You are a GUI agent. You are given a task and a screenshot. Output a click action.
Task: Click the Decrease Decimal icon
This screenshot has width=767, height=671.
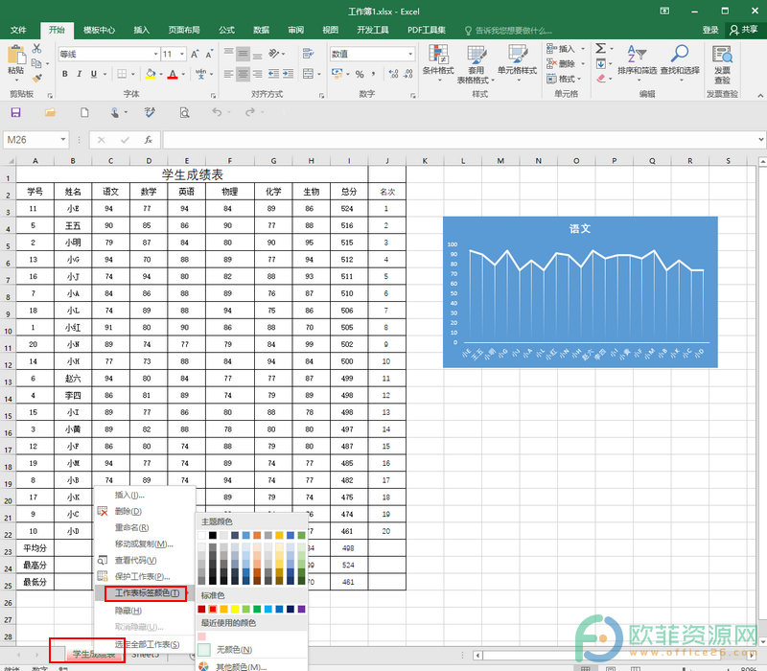coord(408,74)
